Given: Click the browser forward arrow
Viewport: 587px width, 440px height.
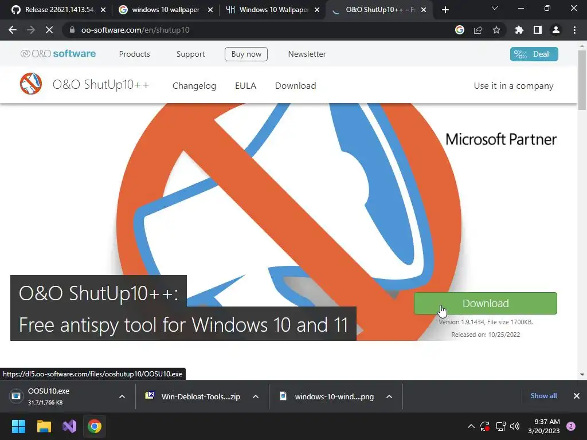Looking at the screenshot, I should 31,30.
